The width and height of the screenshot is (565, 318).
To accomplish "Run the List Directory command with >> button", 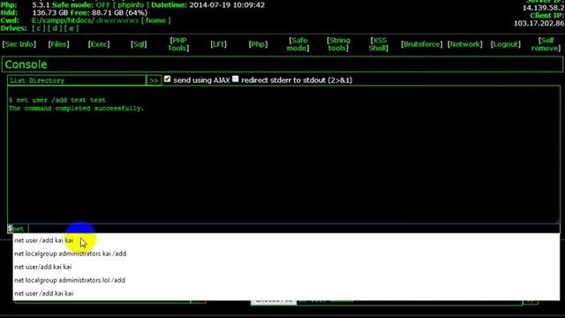I will click(154, 80).
